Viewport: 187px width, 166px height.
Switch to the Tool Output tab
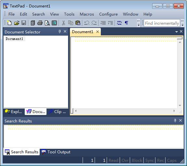click(x=56, y=152)
